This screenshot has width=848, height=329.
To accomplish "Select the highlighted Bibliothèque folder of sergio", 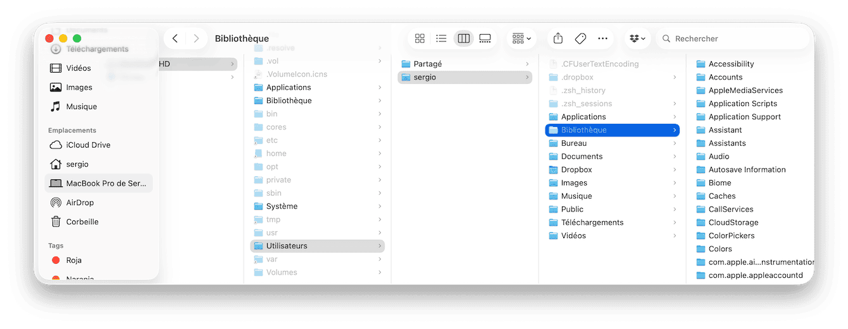I will point(612,130).
